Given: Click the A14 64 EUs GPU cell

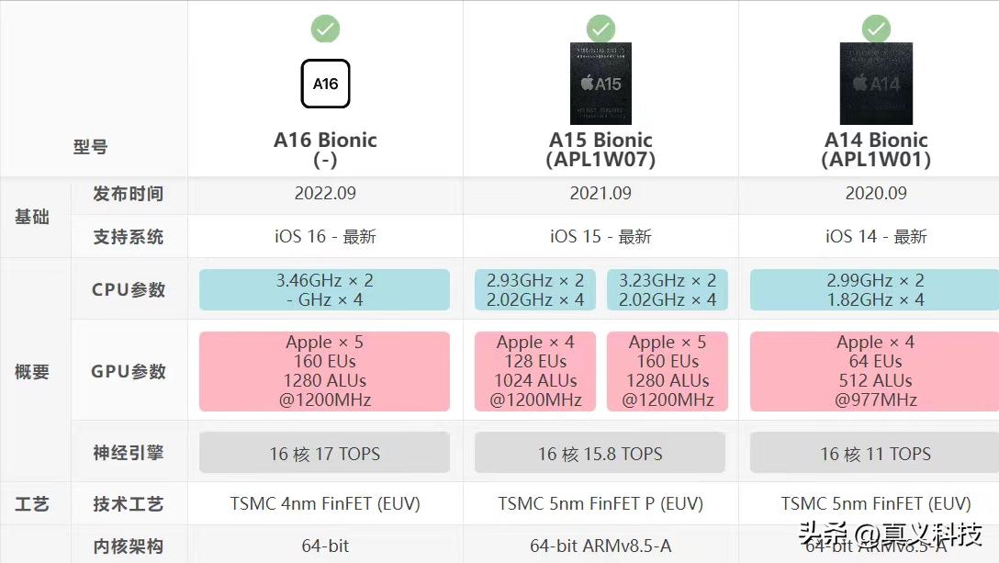Looking at the screenshot, I should (x=874, y=371).
